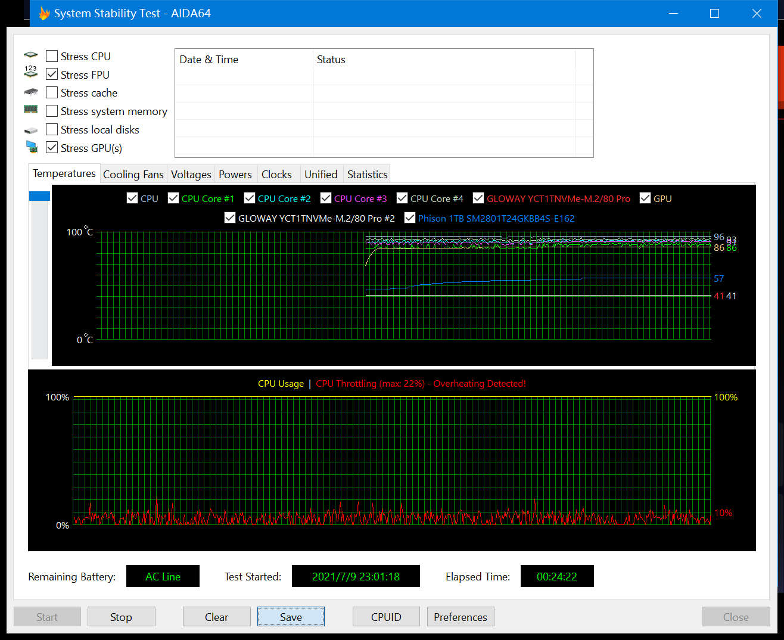This screenshot has height=640, width=784.
Task: Click the 96 temperature reading
Action: point(719,237)
